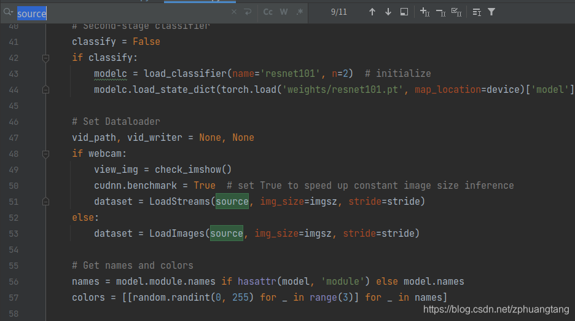Unselect the current occurrence
The height and width of the screenshot is (321, 575).
[x=440, y=12]
